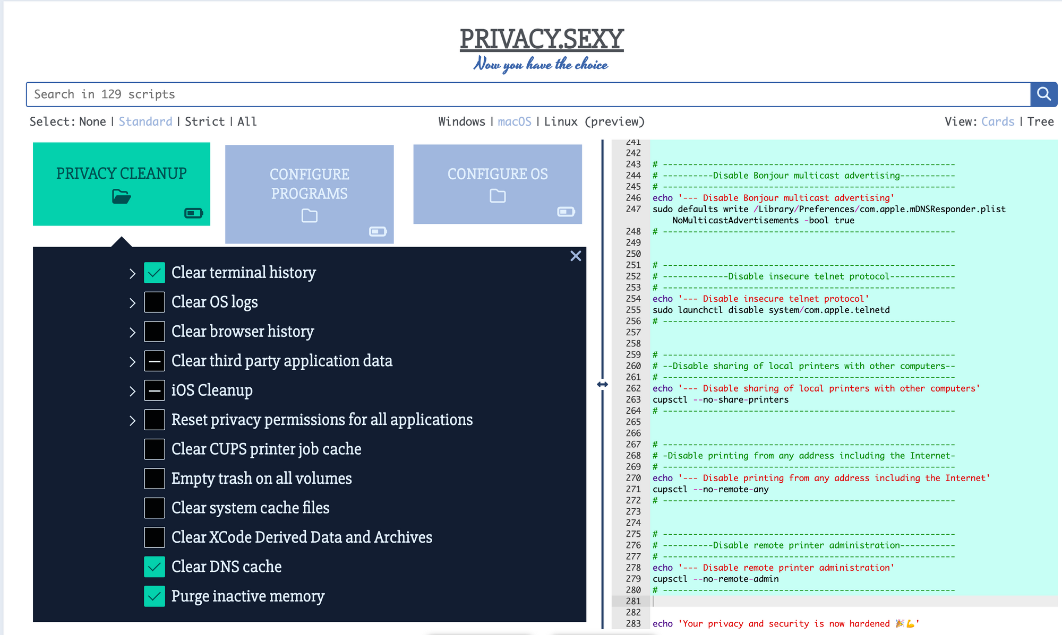Enable Empty trash on all volumes
Image resolution: width=1062 pixels, height=635 pixels.
(155, 479)
